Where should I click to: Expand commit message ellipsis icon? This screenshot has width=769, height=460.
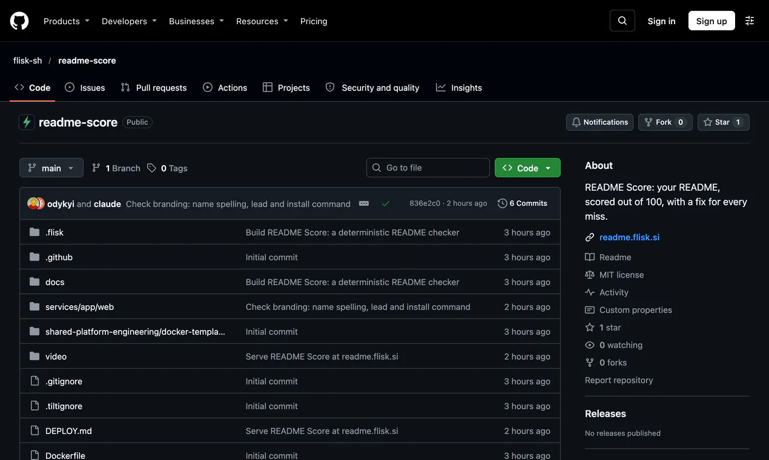tap(364, 203)
